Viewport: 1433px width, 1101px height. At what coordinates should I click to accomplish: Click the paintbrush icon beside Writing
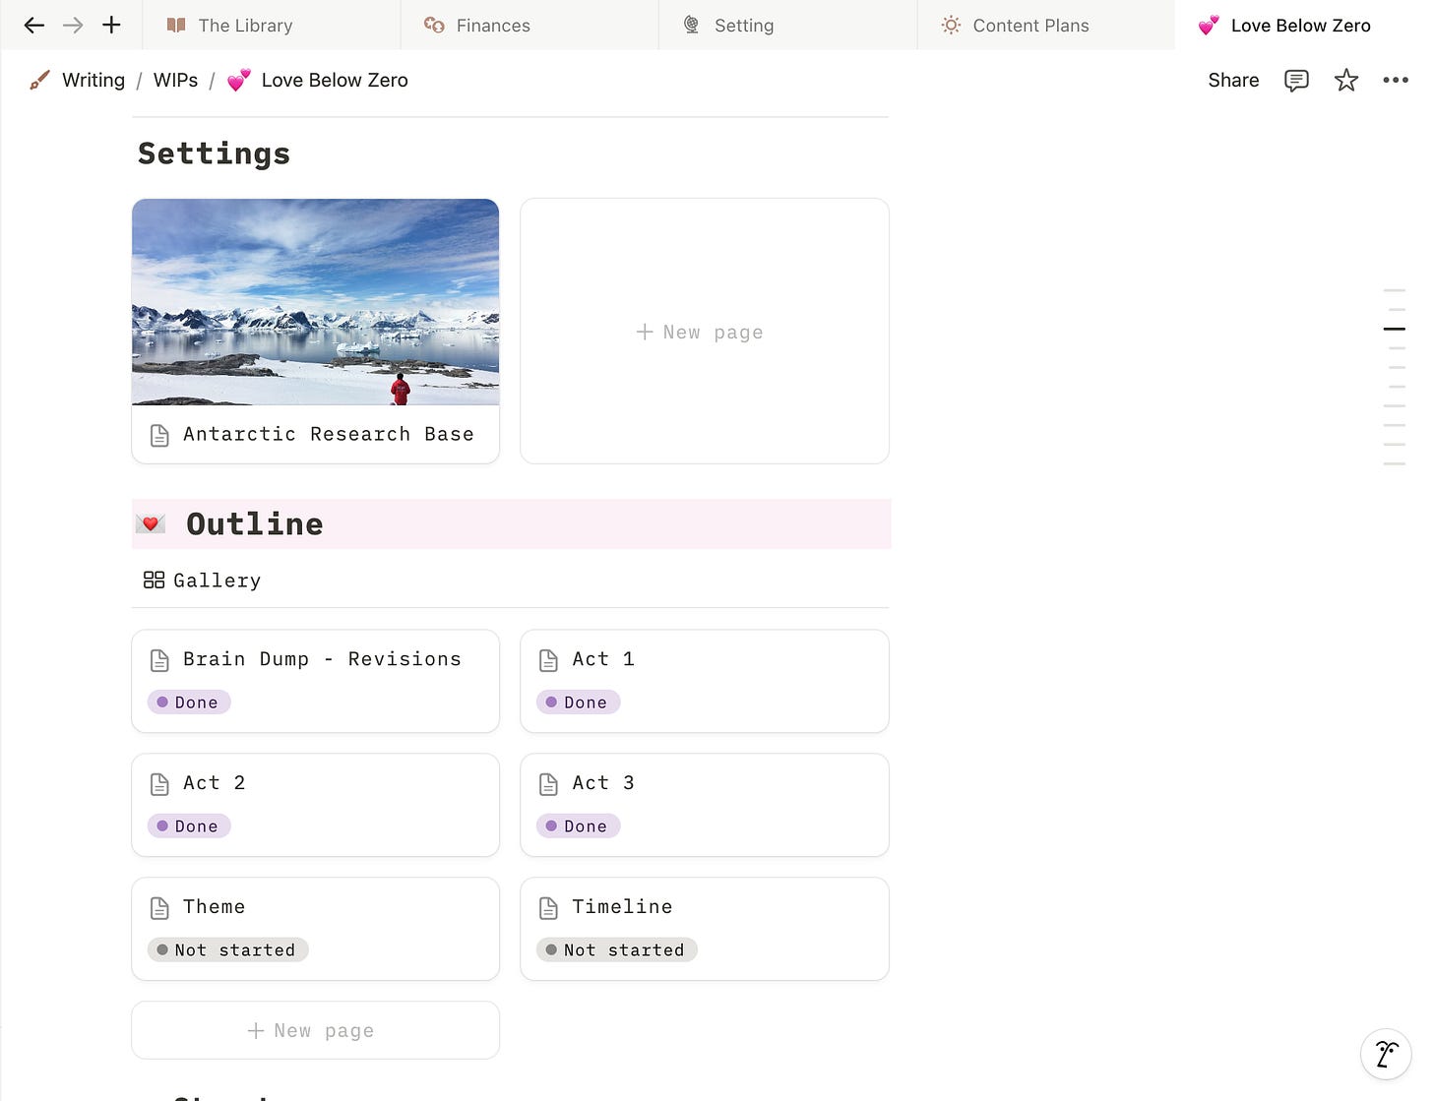pos(39,81)
